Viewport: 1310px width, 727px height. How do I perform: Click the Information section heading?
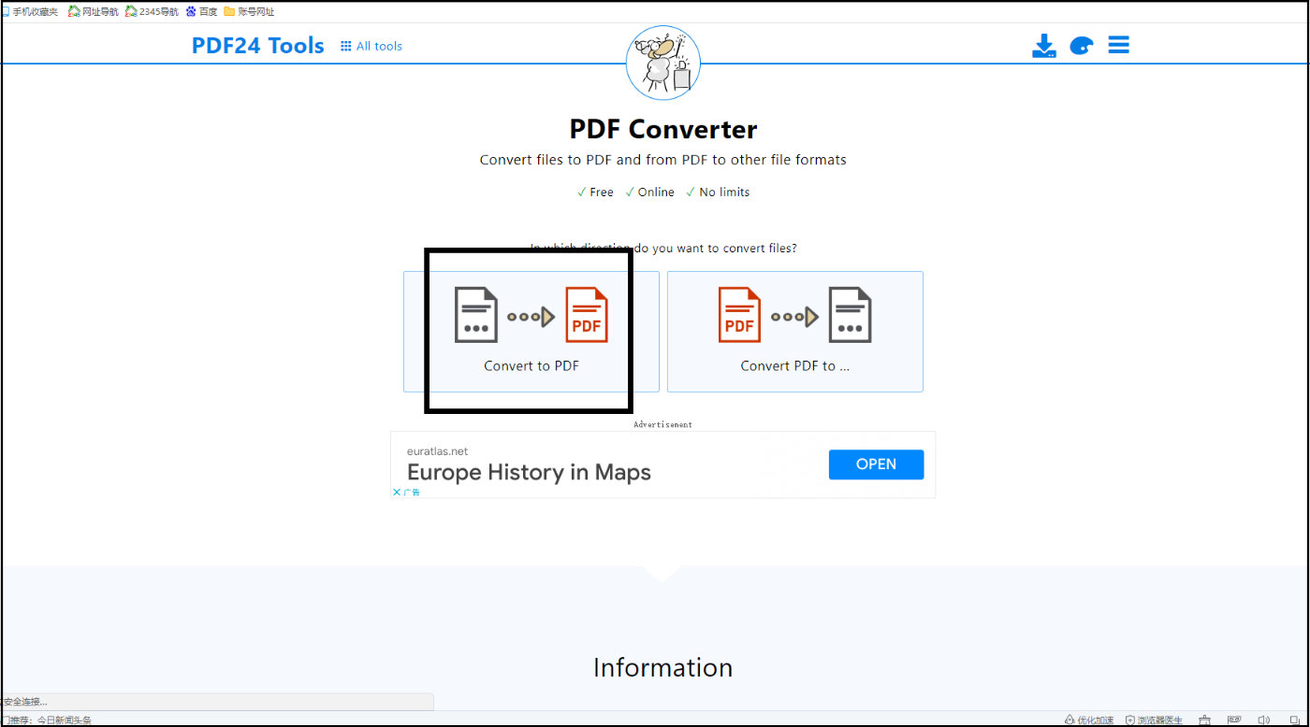pos(662,667)
